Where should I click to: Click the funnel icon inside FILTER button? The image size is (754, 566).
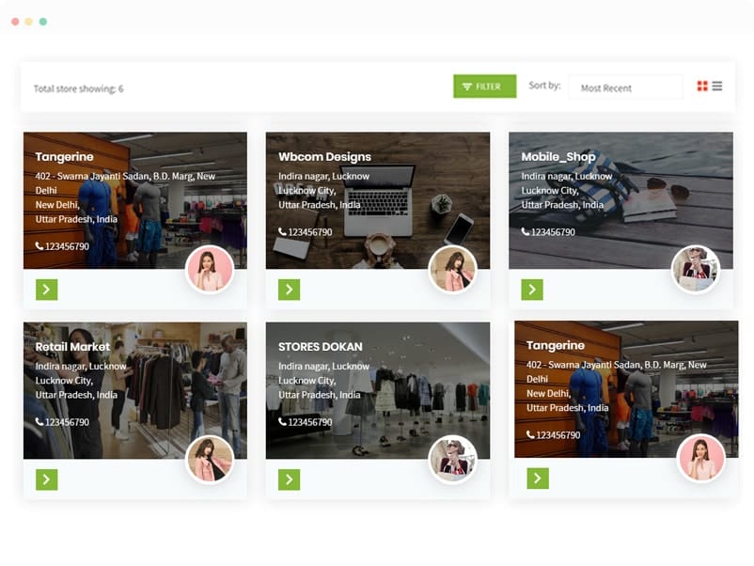(x=469, y=86)
